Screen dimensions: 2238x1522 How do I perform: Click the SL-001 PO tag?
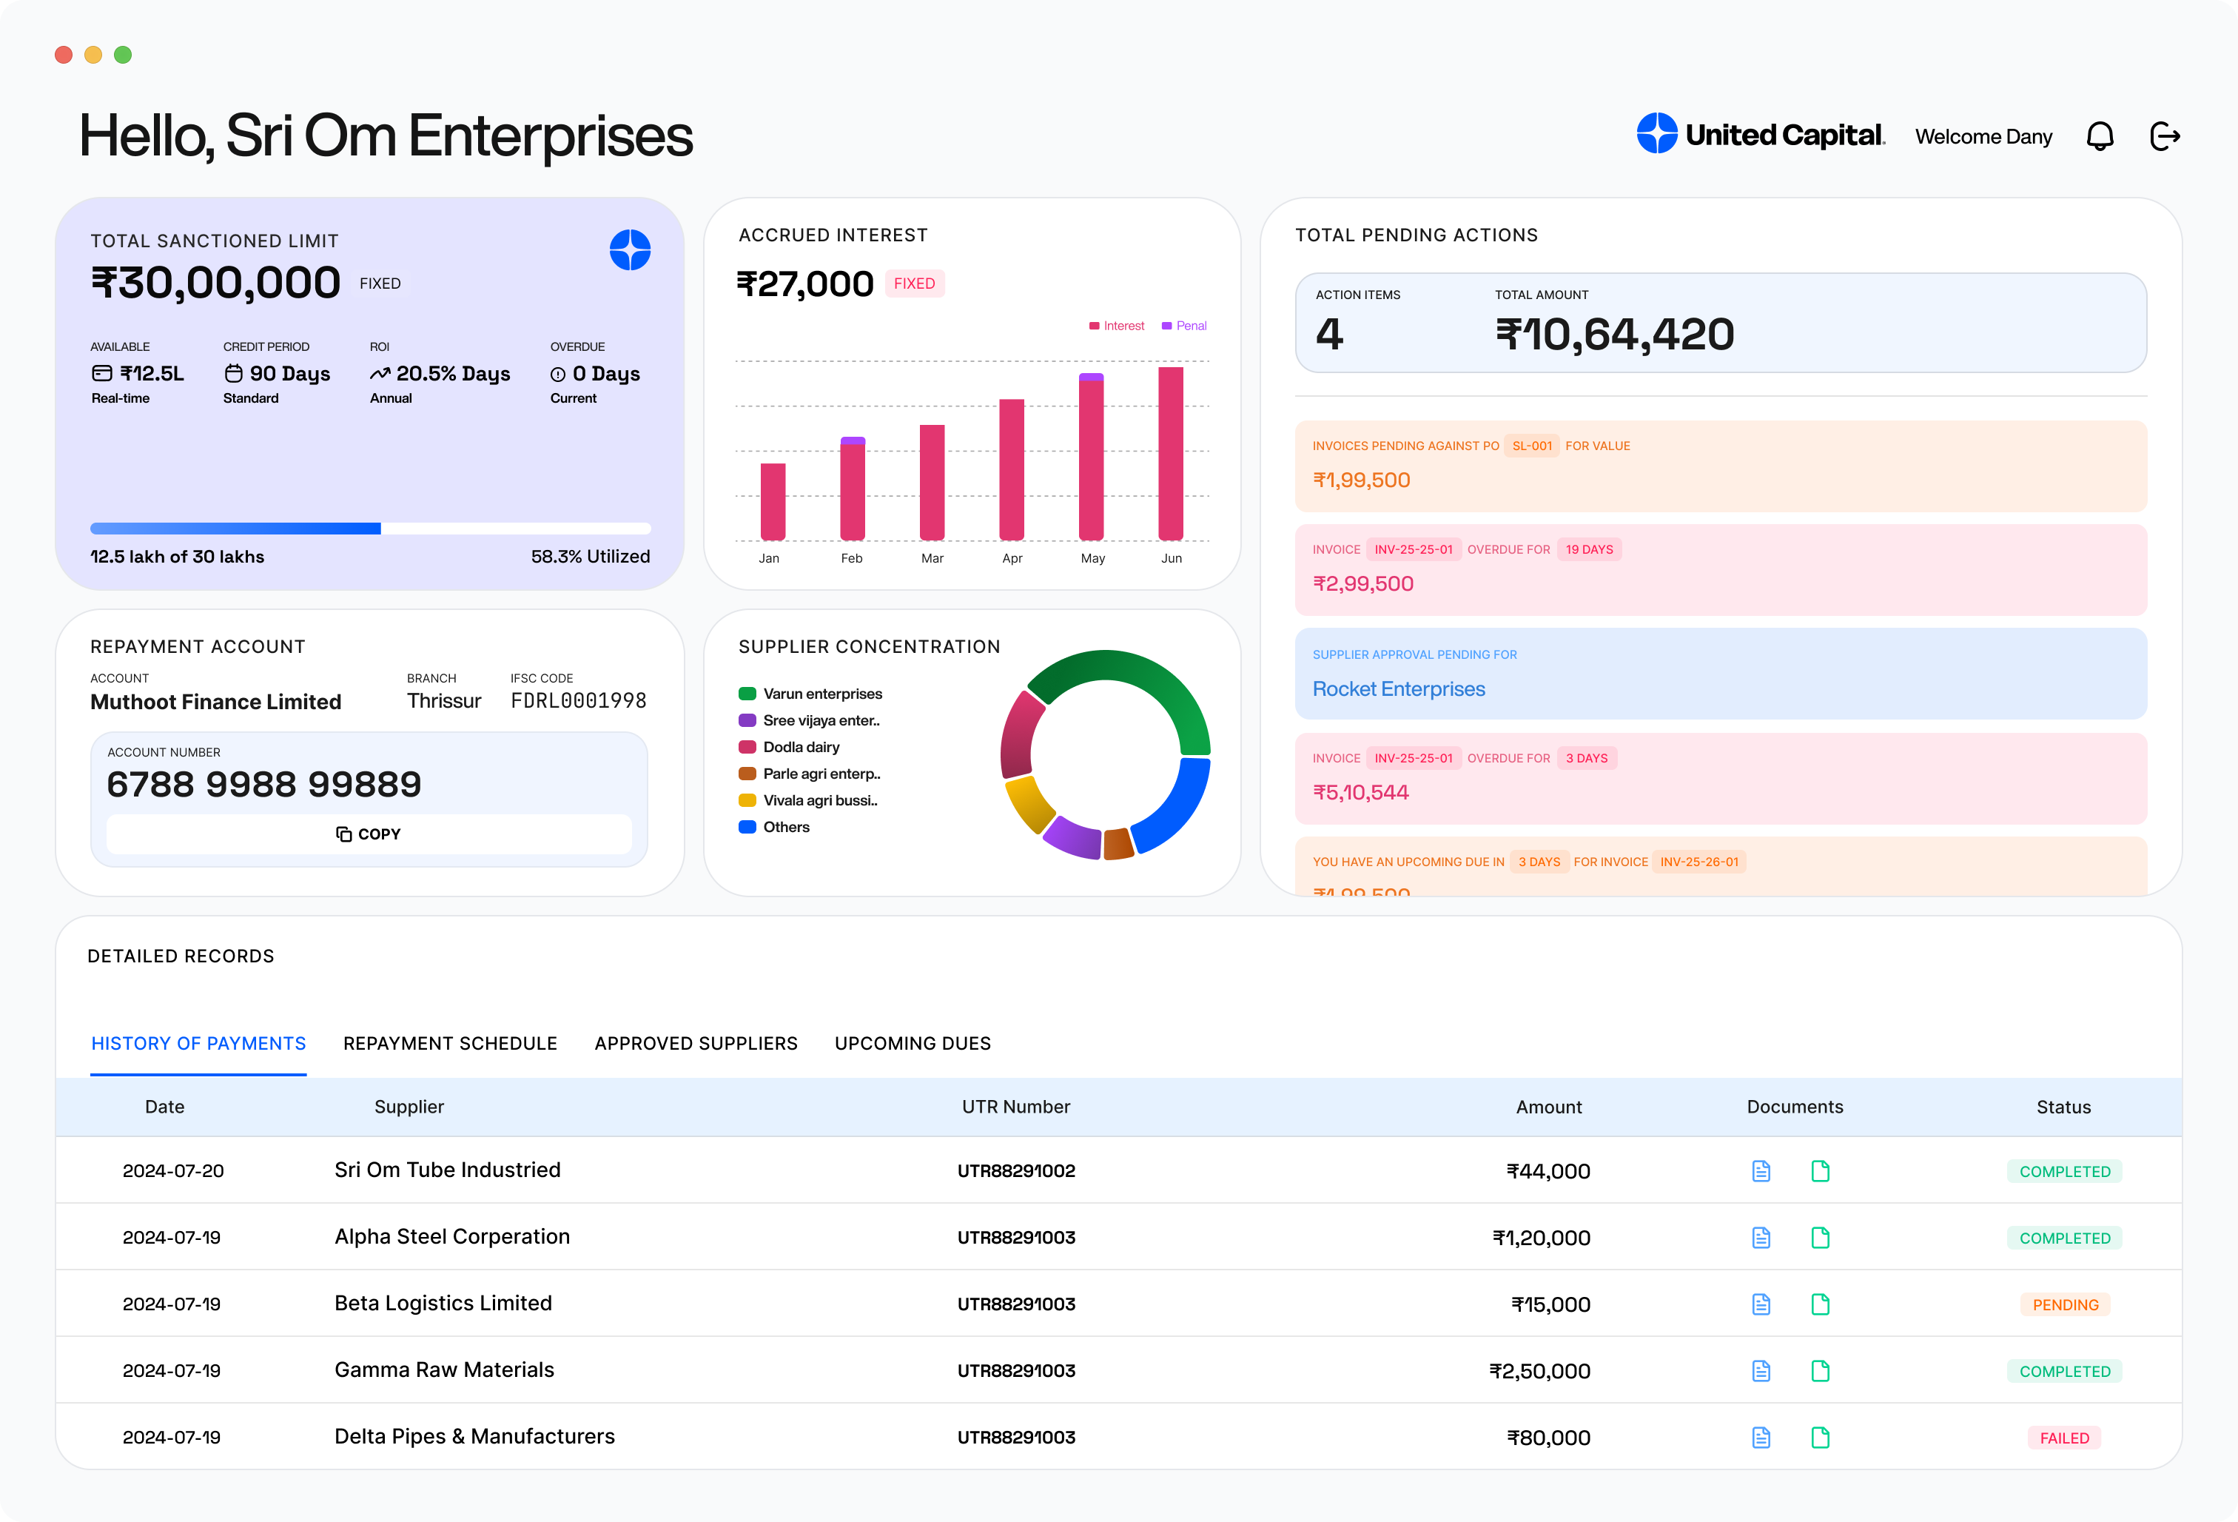pyautogui.click(x=1531, y=446)
